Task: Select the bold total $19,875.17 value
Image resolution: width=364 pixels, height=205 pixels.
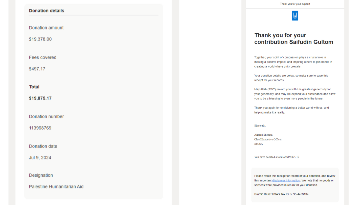Action: (x=40, y=98)
